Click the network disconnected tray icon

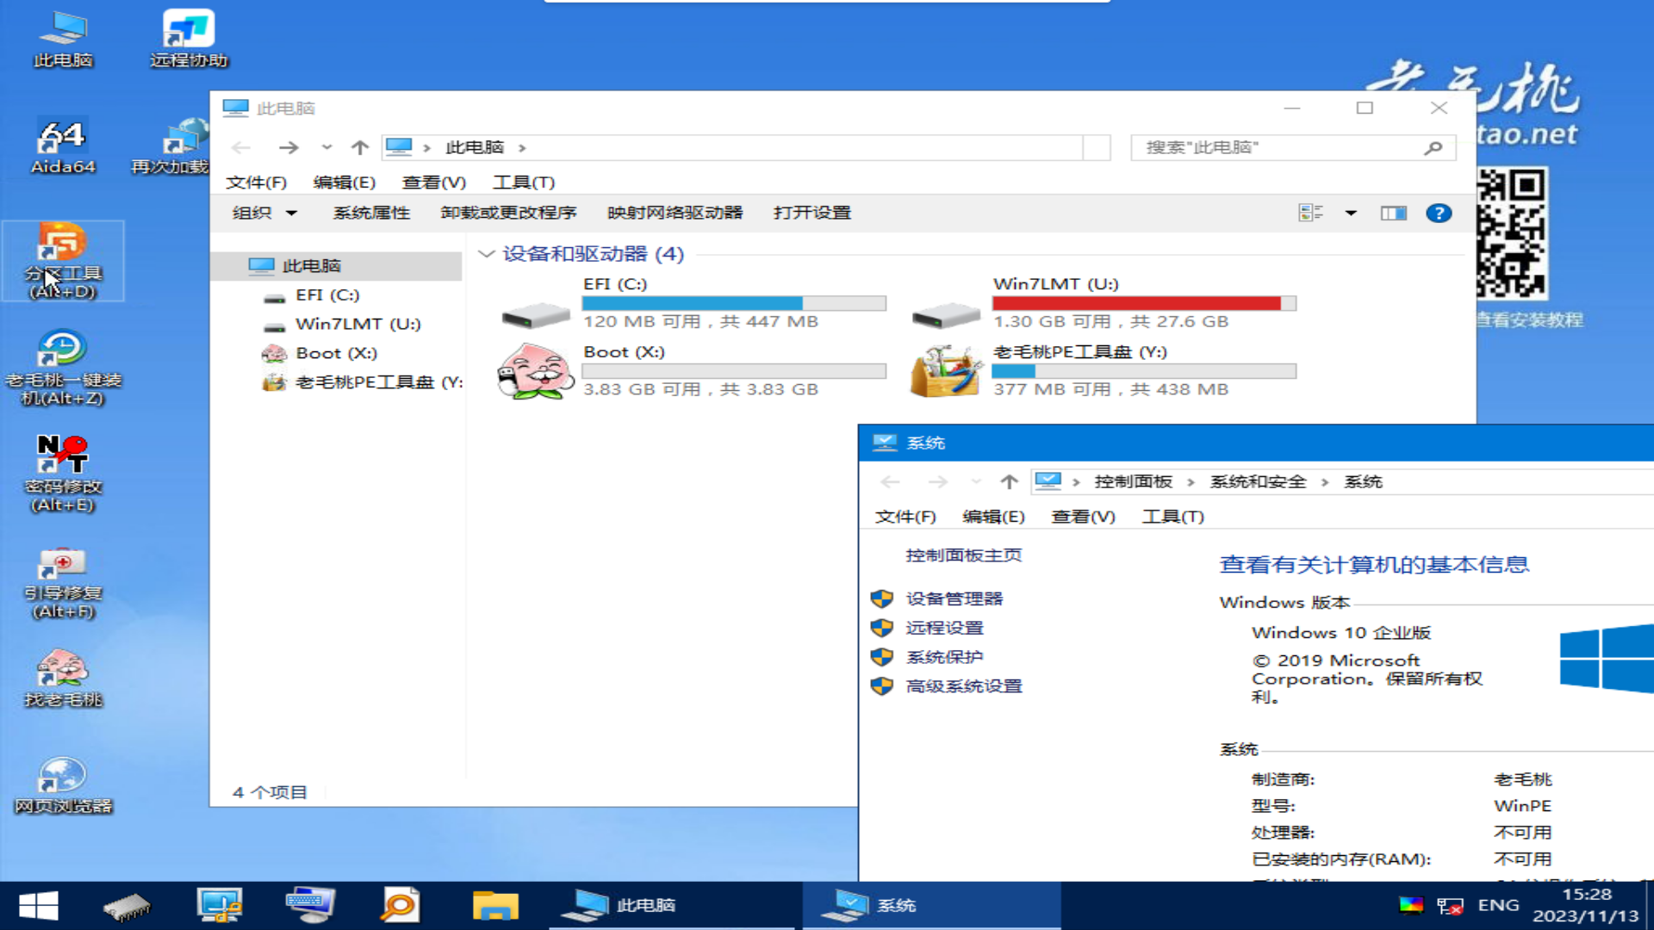tap(1450, 906)
